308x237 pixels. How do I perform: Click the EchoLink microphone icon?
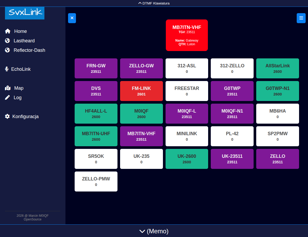pos(7,69)
